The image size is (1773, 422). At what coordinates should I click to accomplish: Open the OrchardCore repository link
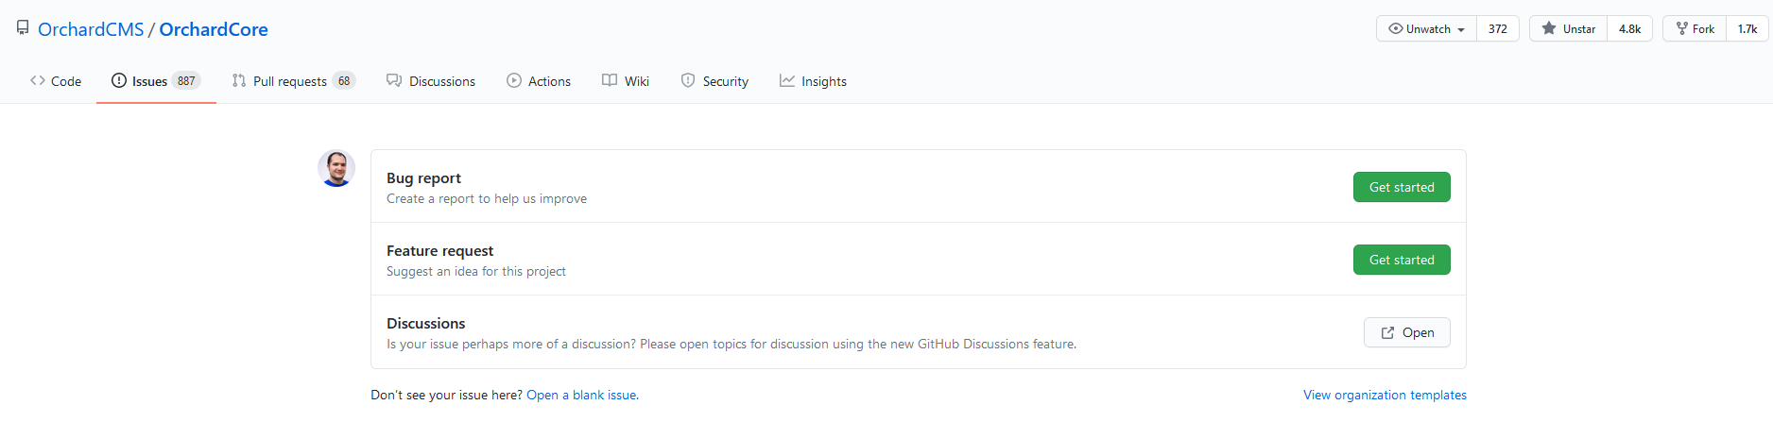click(214, 29)
